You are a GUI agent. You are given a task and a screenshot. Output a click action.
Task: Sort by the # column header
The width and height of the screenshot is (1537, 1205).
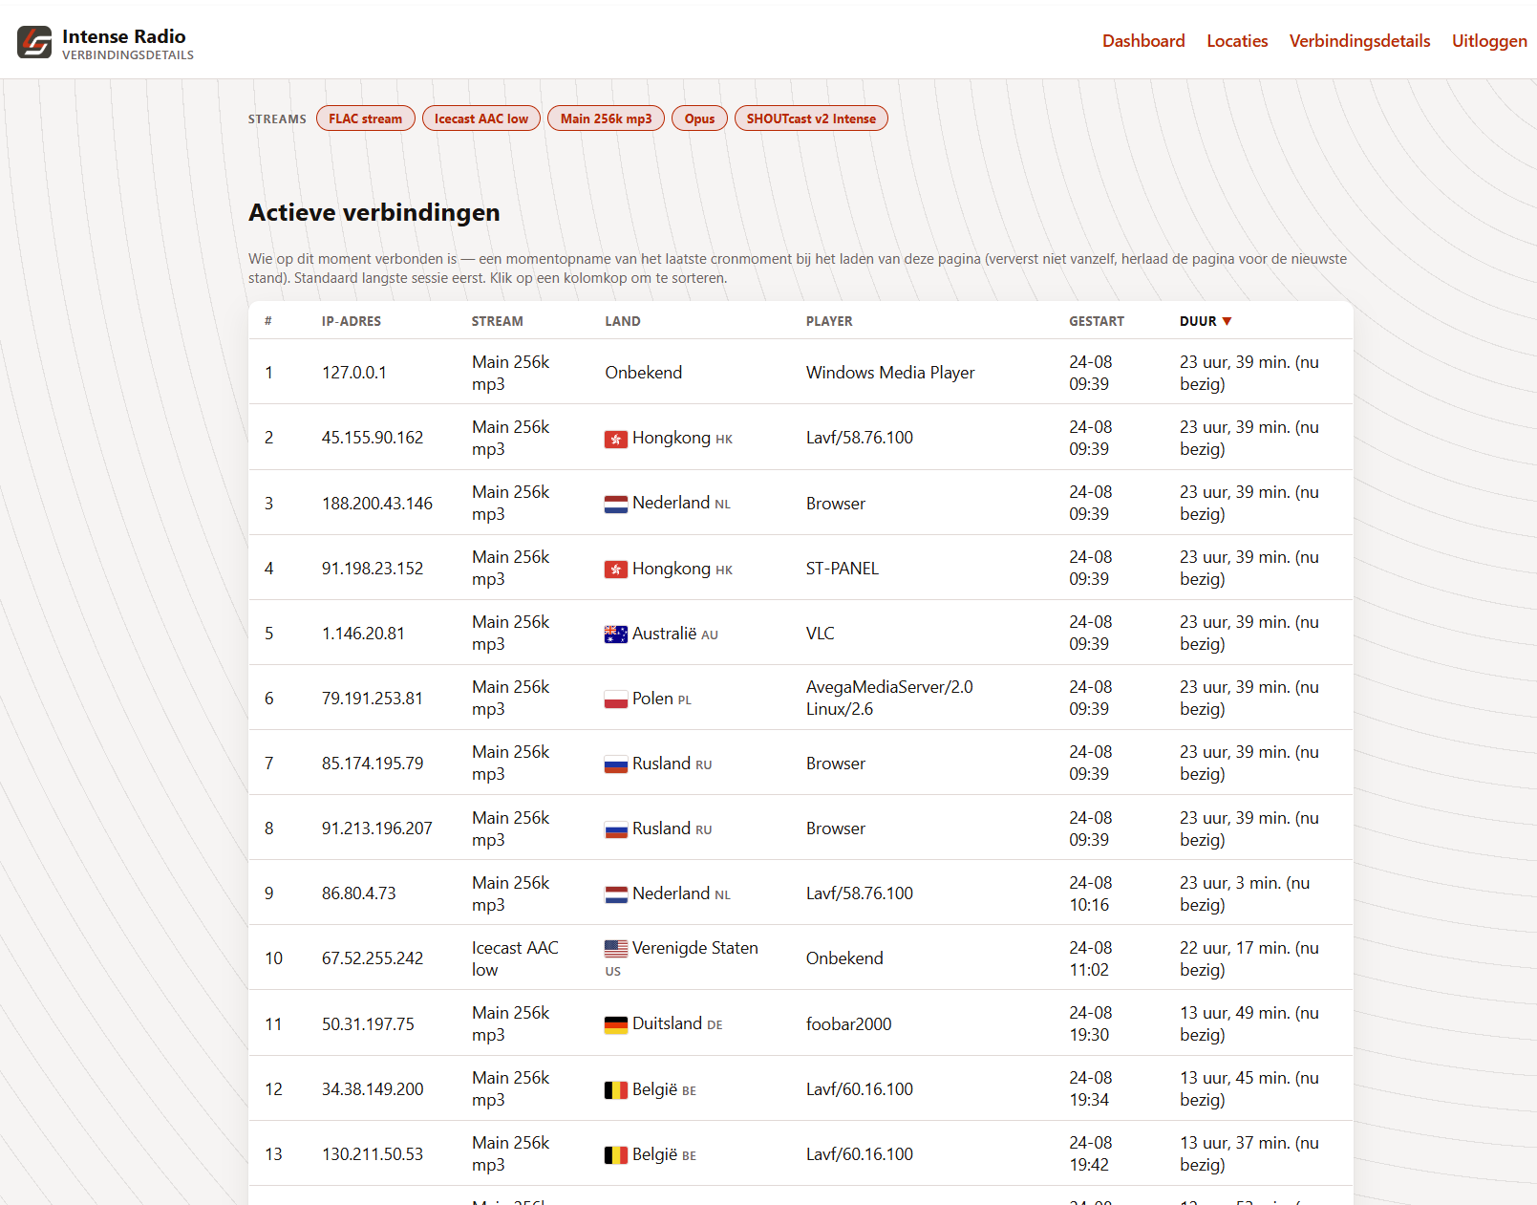coord(268,321)
